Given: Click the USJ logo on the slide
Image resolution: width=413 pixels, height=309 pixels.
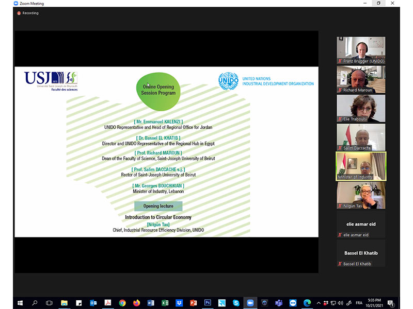Looking at the screenshot, I should point(51,81).
